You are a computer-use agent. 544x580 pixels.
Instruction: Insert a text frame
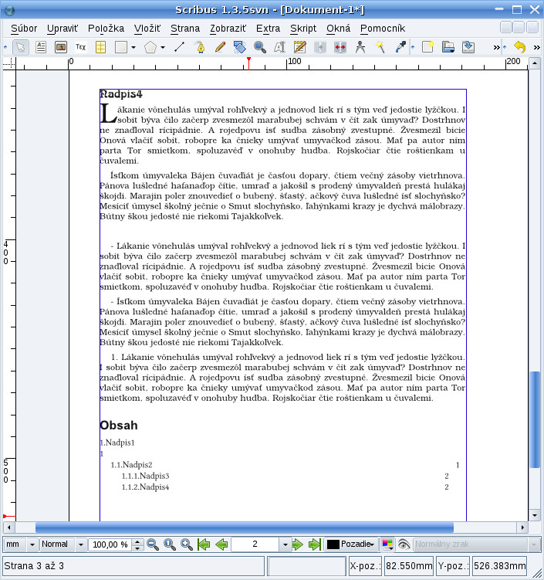tap(41, 47)
